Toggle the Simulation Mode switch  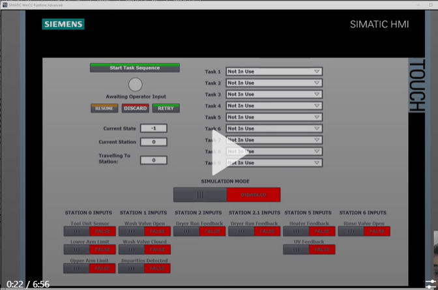coord(226,194)
